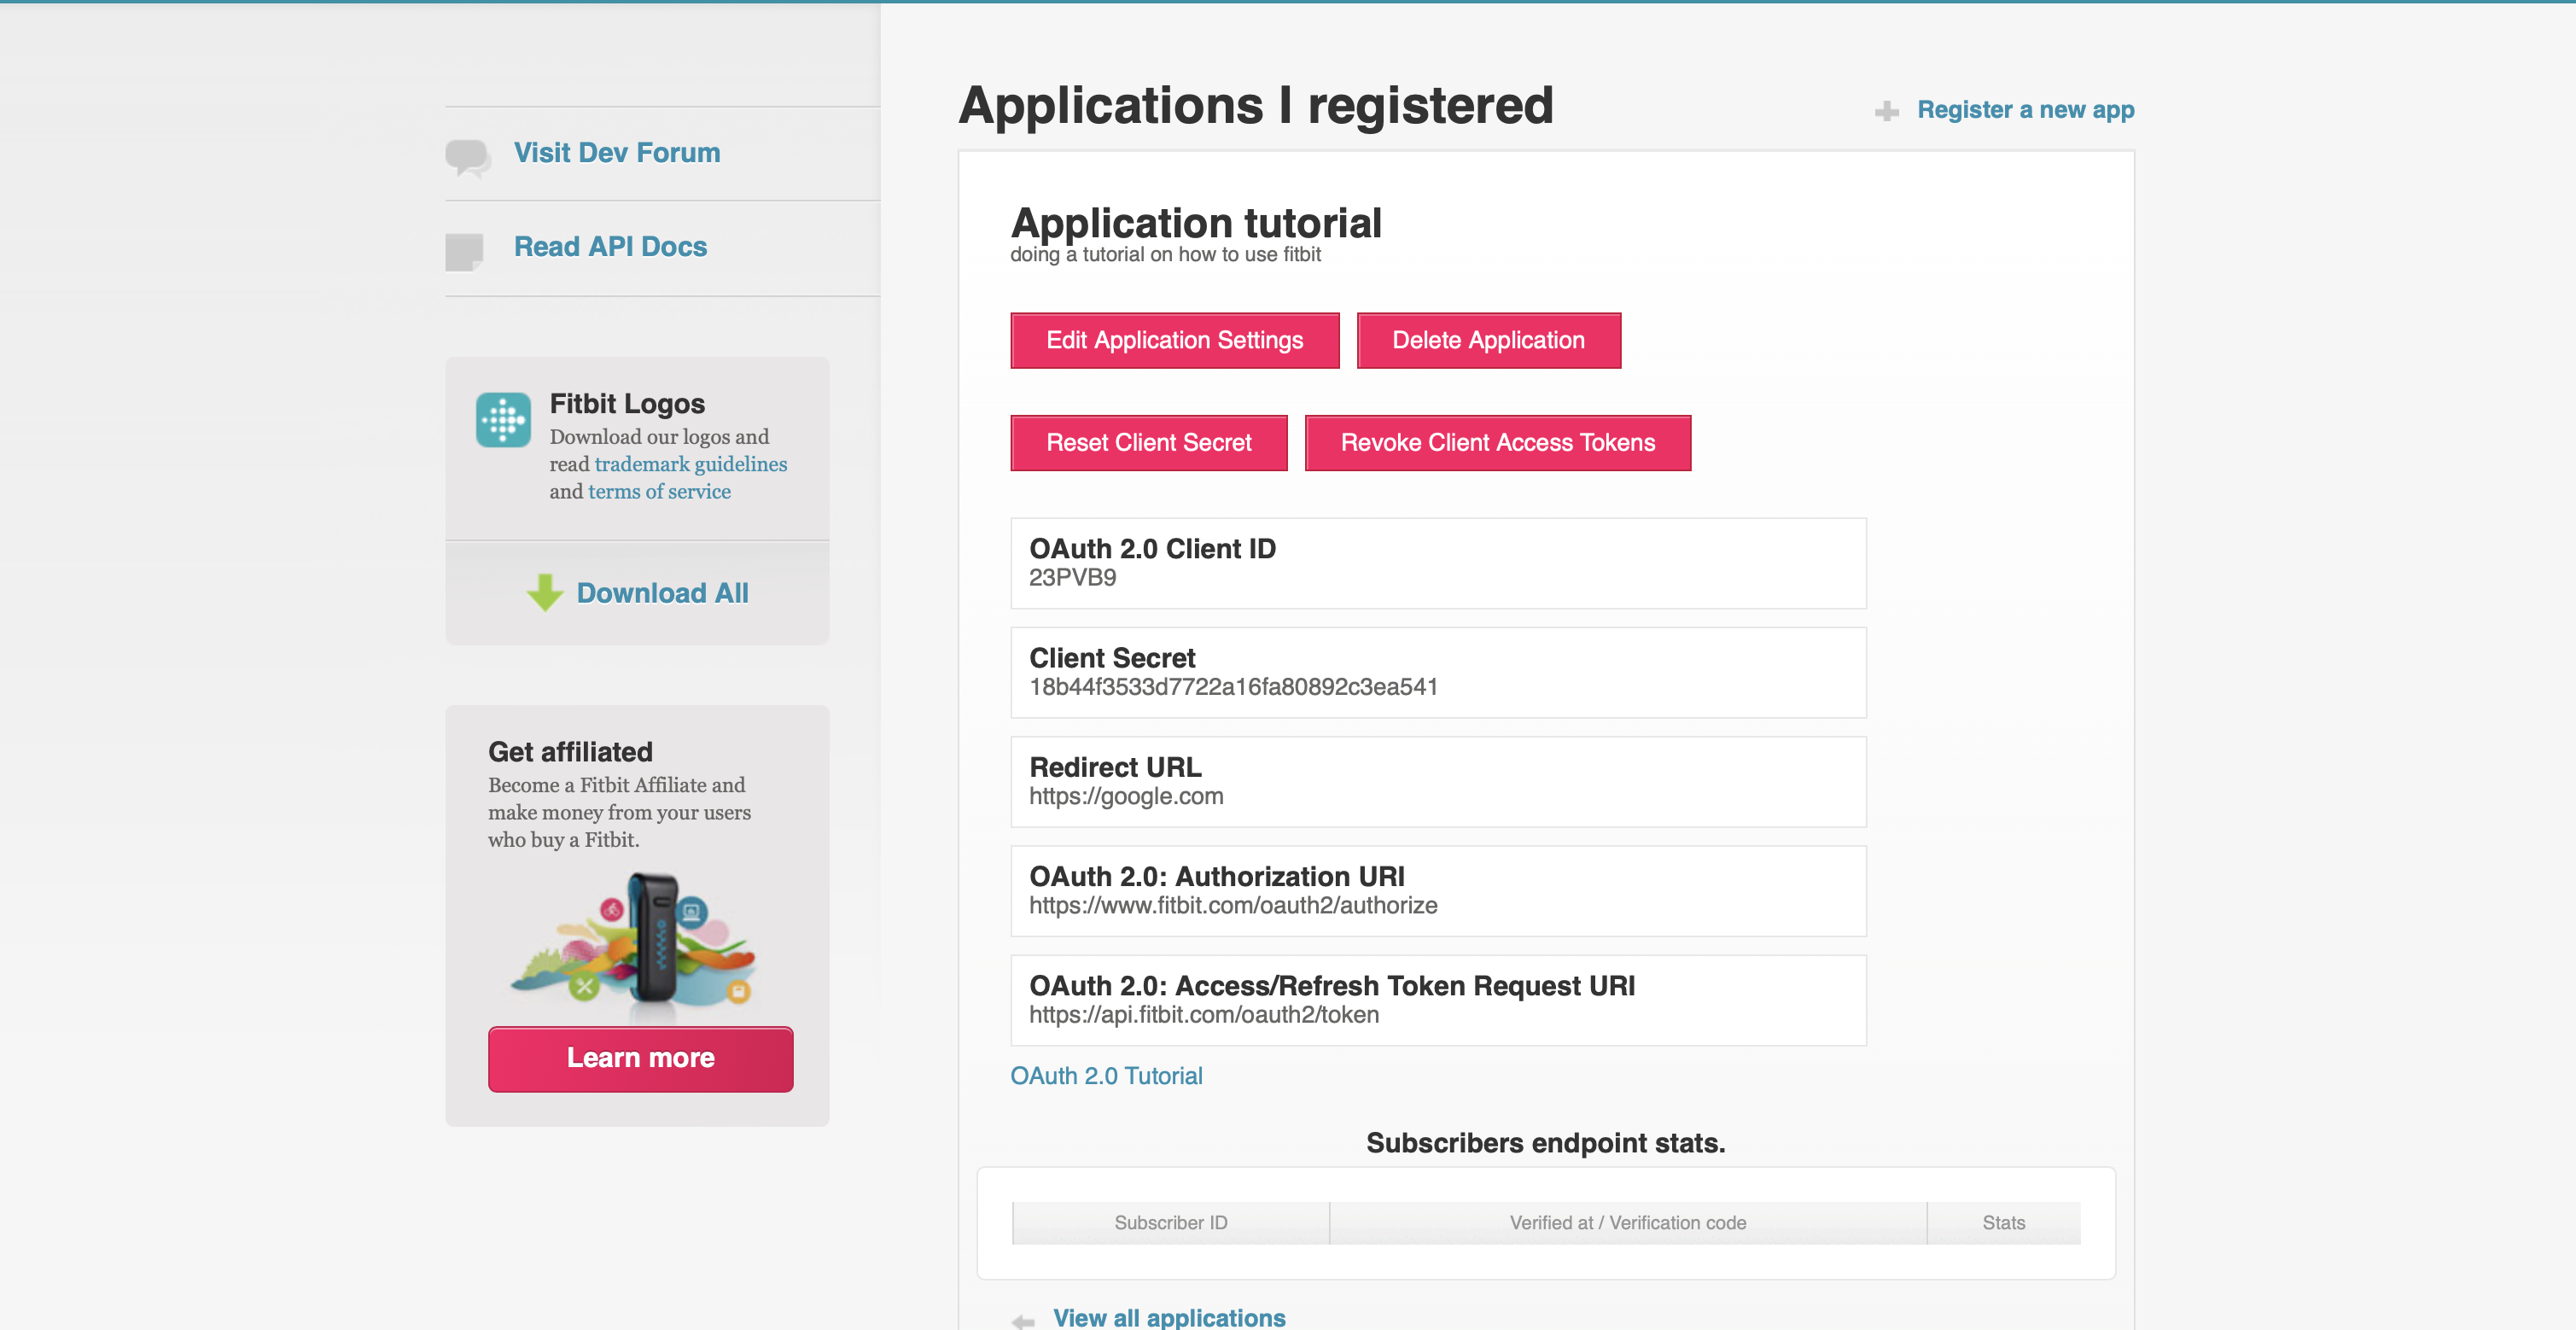Open trademark guidelines link
The image size is (2576, 1330).
(690, 464)
